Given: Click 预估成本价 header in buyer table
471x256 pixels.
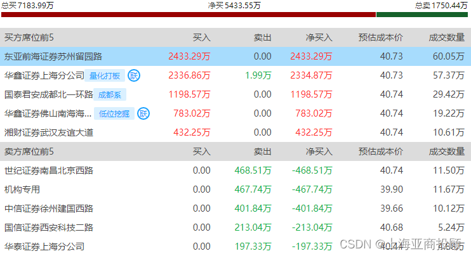Looking at the screenshot, I should (x=381, y=37).
